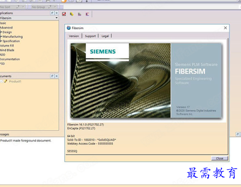Close the Documents panel
This screenshot has height=187, width=241.
57,76
